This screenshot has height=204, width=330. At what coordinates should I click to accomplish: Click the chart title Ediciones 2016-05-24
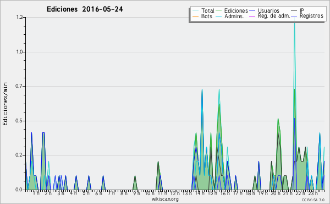click(x=85, y=9)
